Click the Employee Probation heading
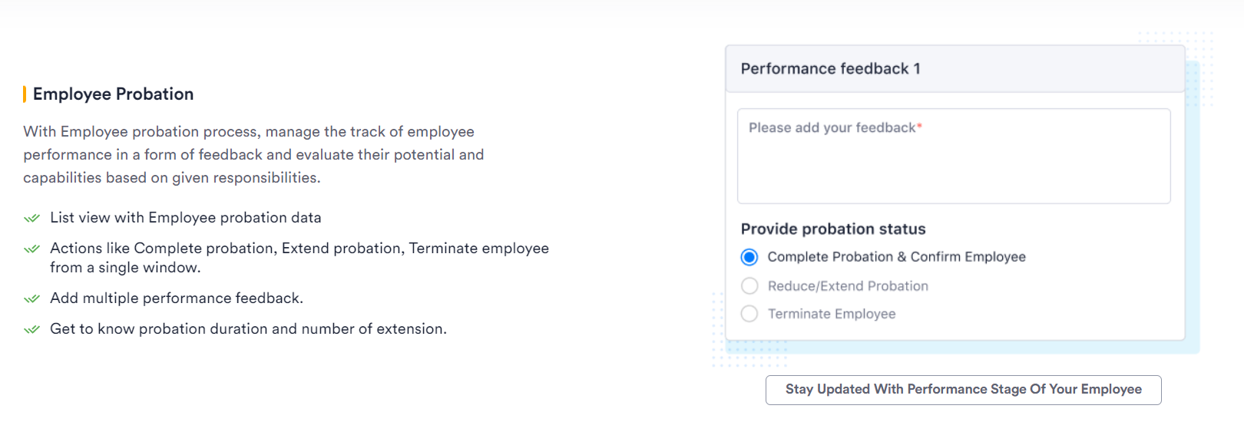 [x=113, y=94]
